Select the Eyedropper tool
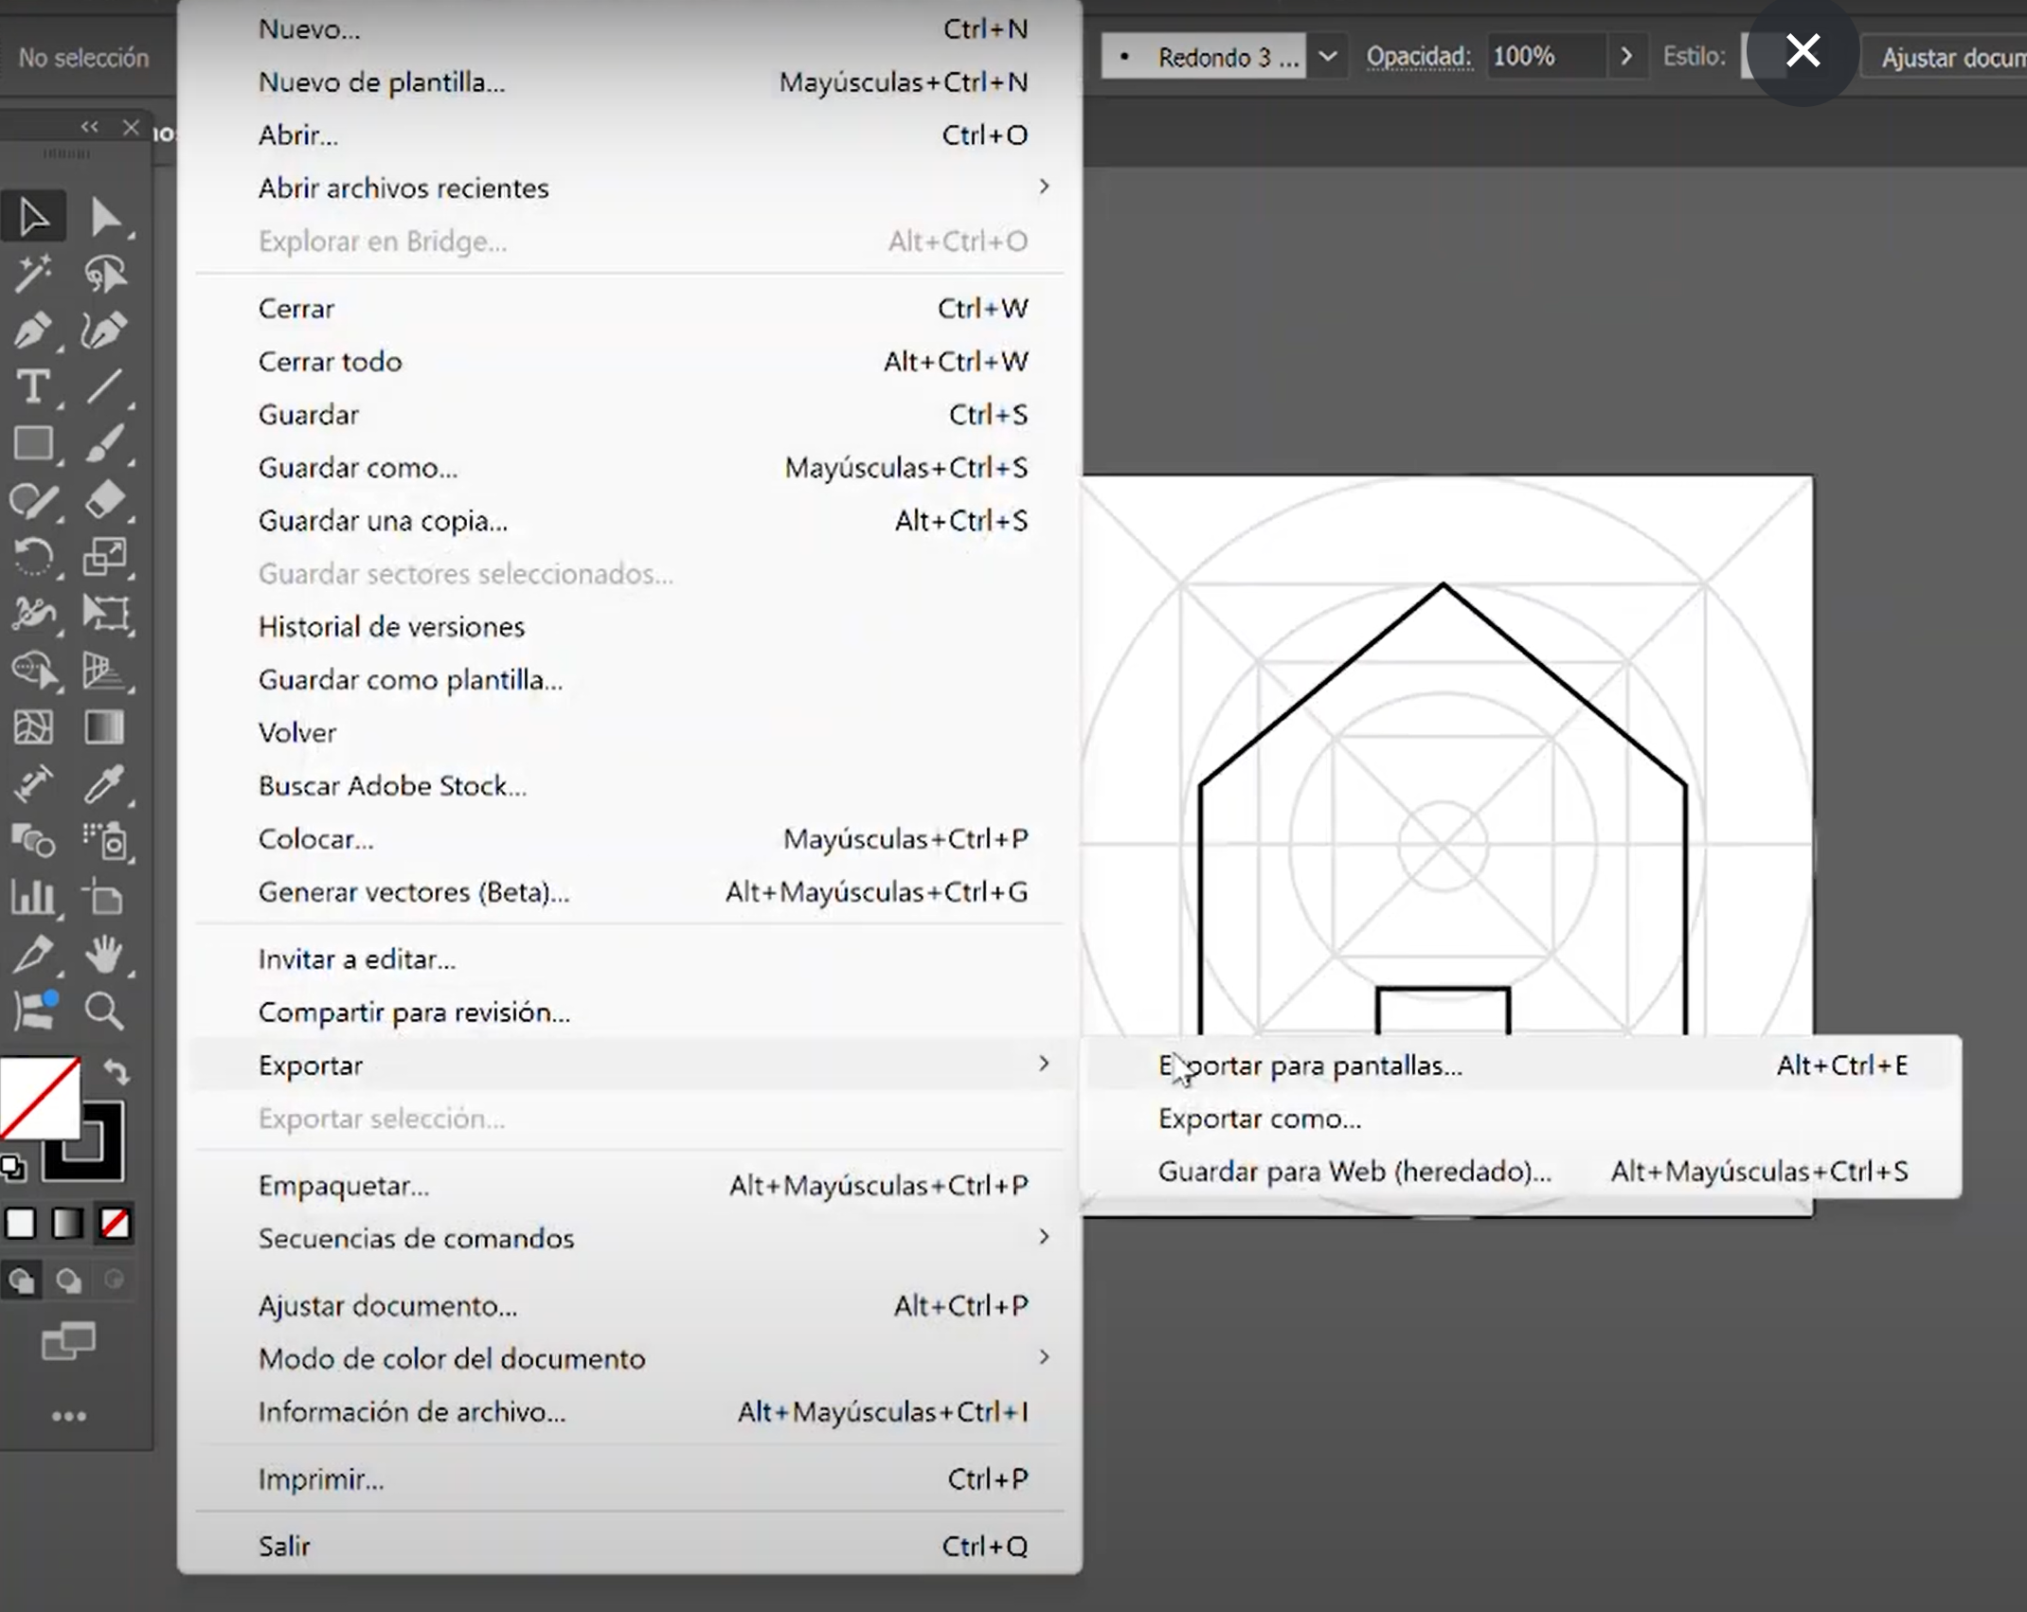The width and height of the screenshot is (2027, 1612). pos(105,784)
